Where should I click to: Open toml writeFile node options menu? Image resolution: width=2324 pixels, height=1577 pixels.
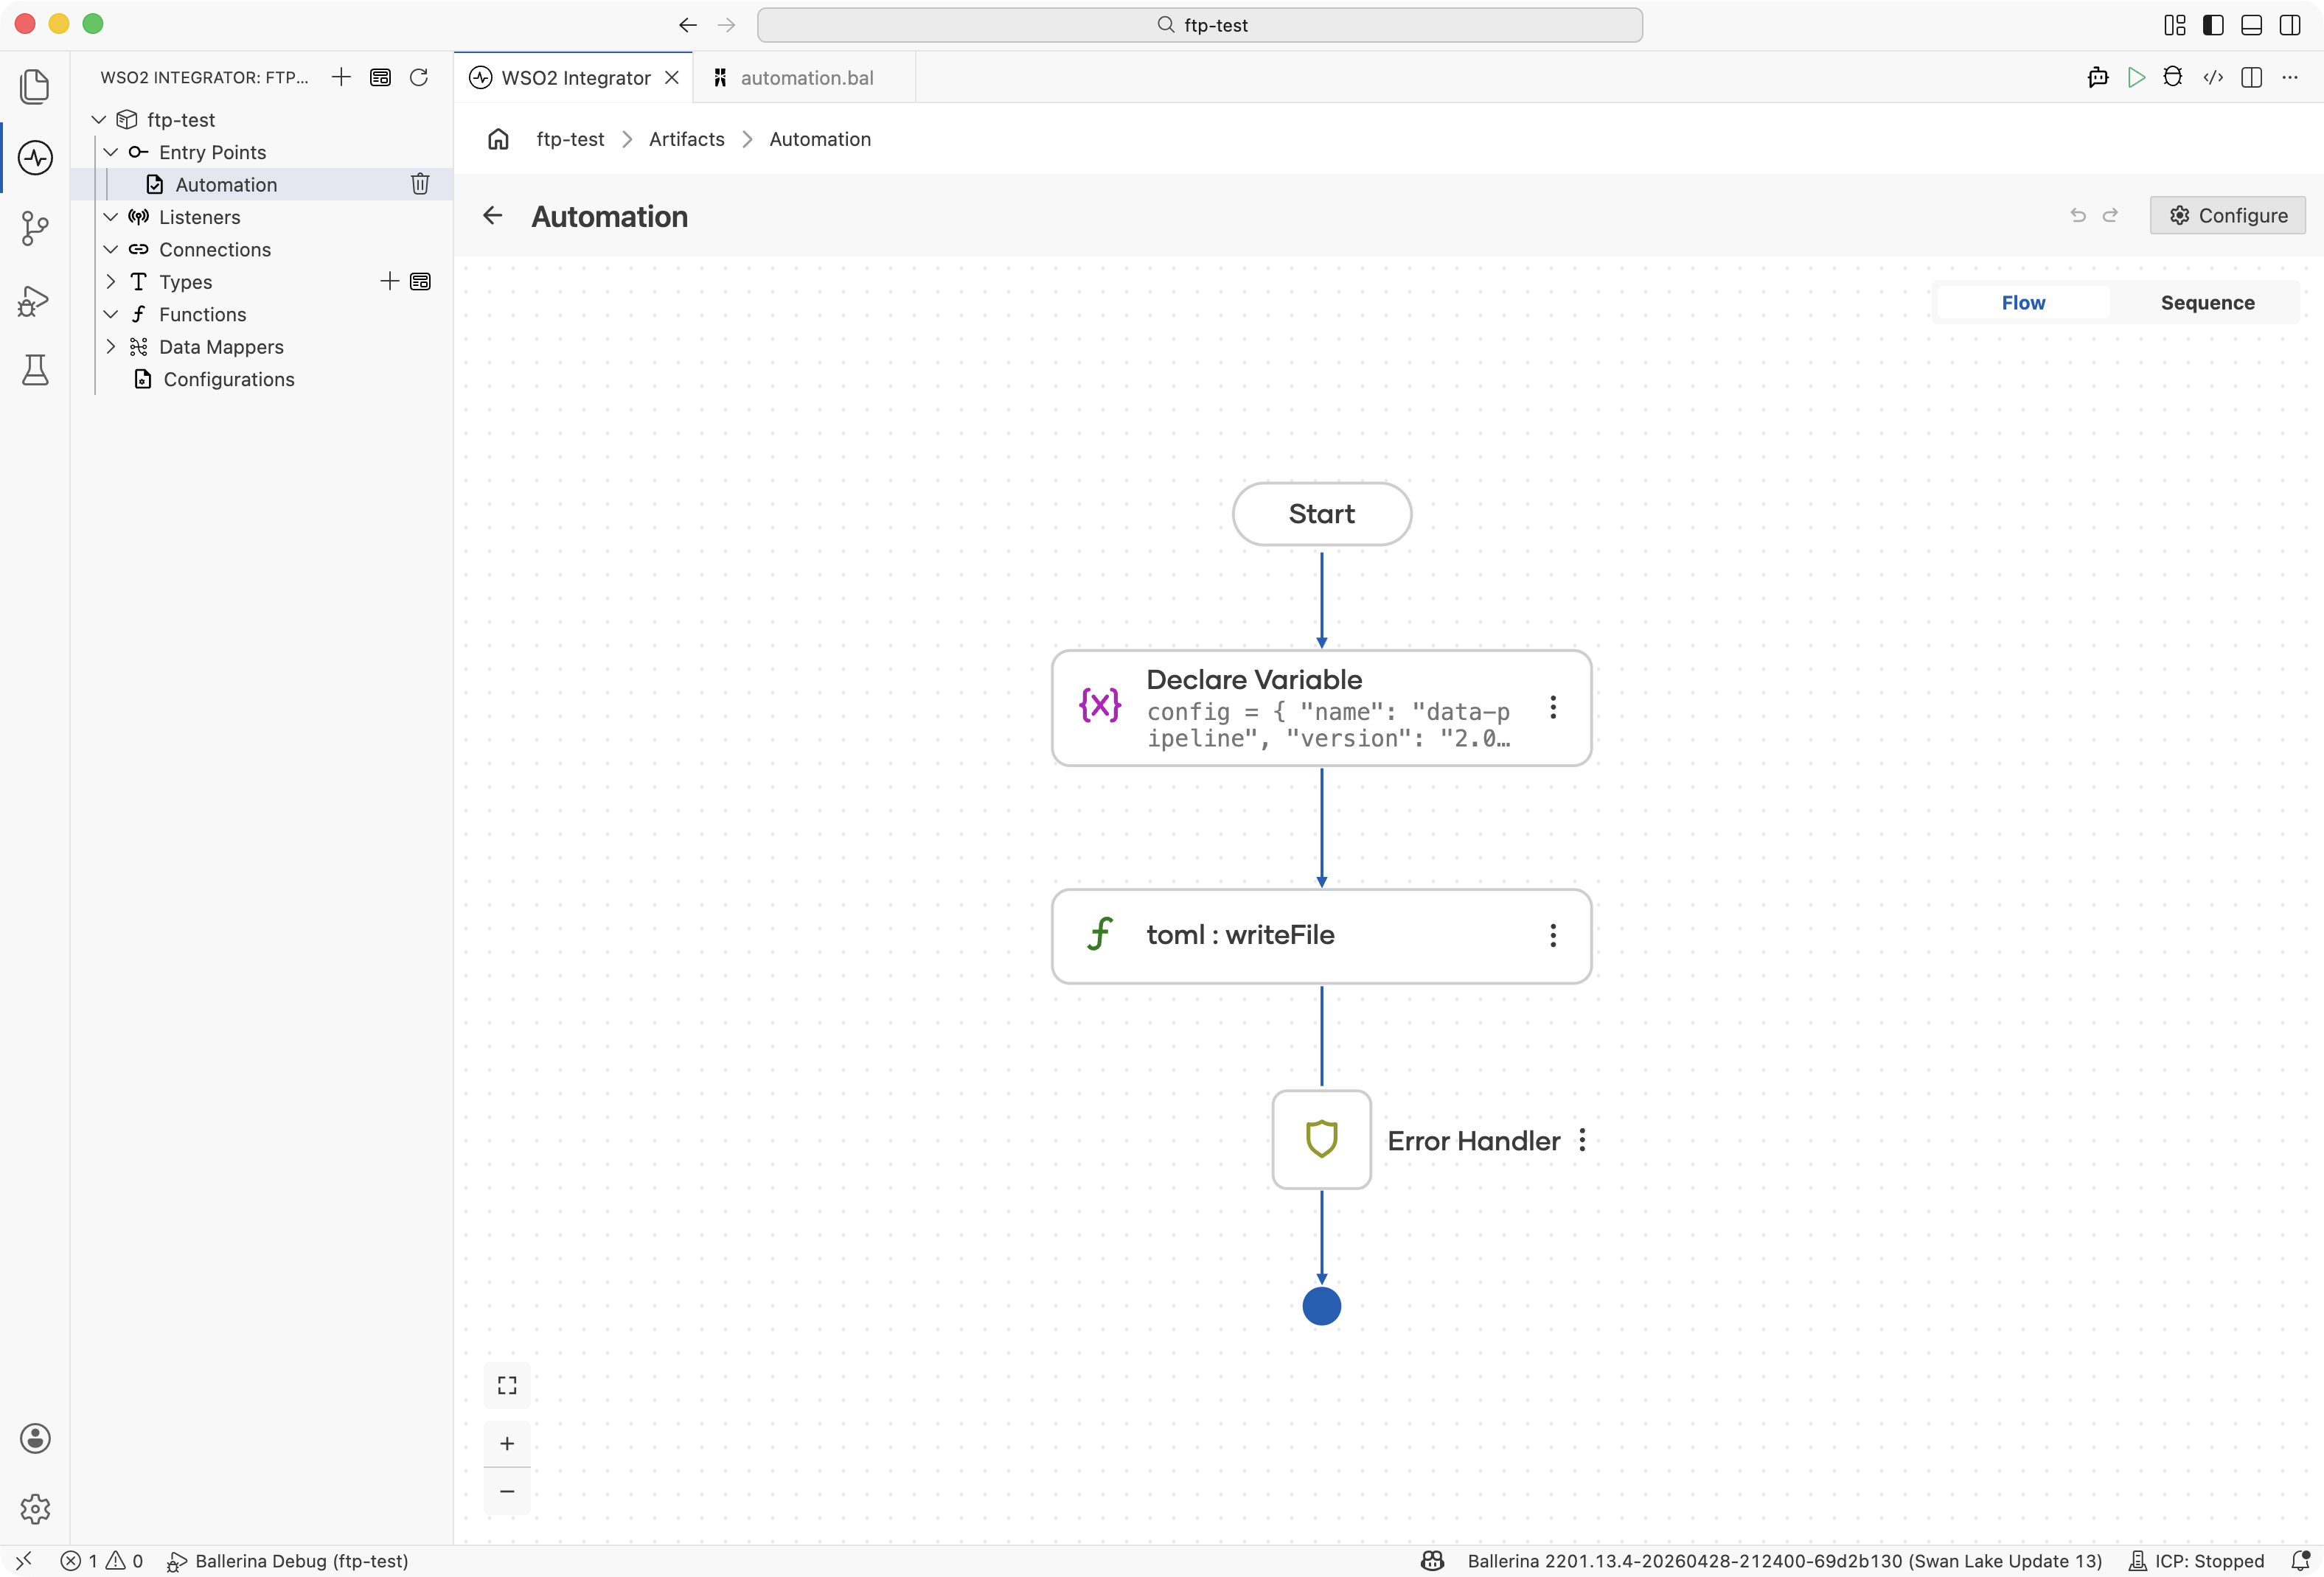tap(1553, 935)
